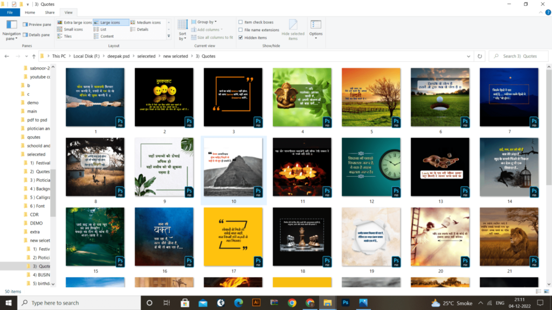Switch to the Home tab
The image size is (552, 310).
tap(30, 12)
